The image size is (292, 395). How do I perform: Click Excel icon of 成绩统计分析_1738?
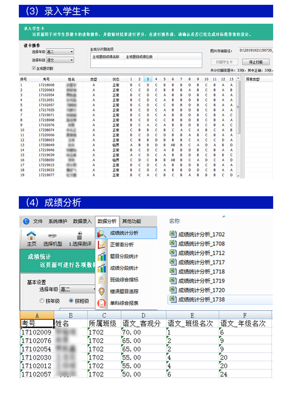pyautogui.click(x=173, y=299)
